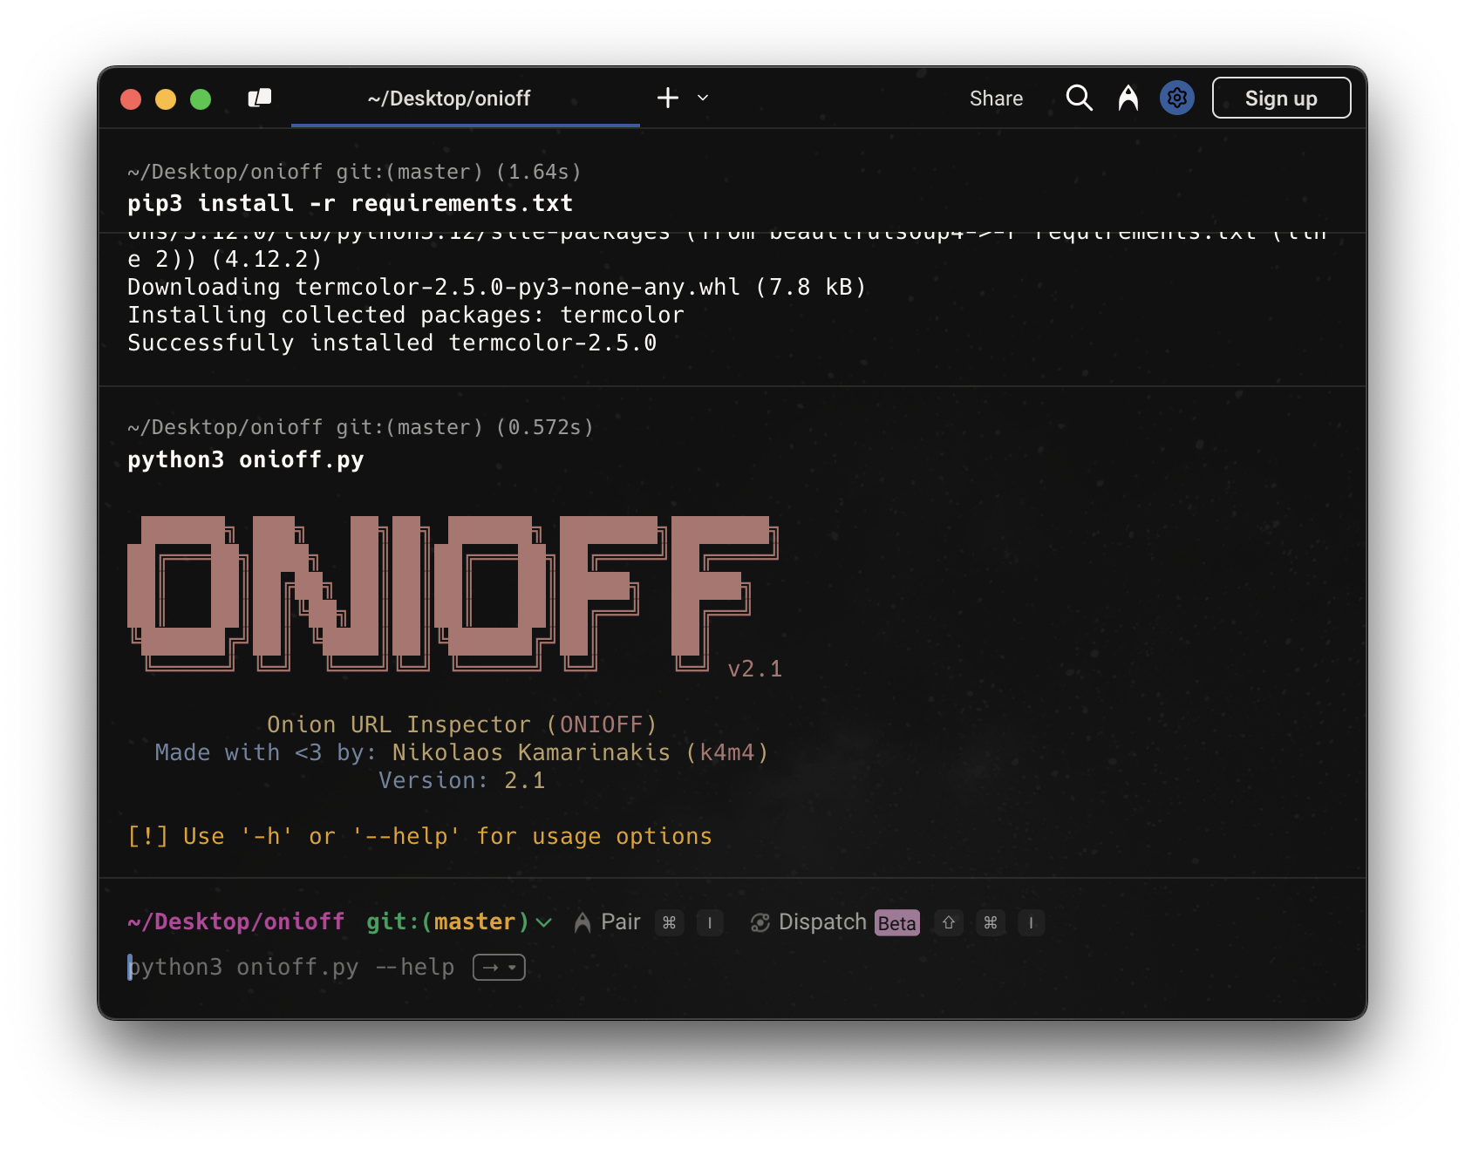Open search with the magnifier icon
The height and width of the screenshot is (1149, 1465).
coord(1079,98)
